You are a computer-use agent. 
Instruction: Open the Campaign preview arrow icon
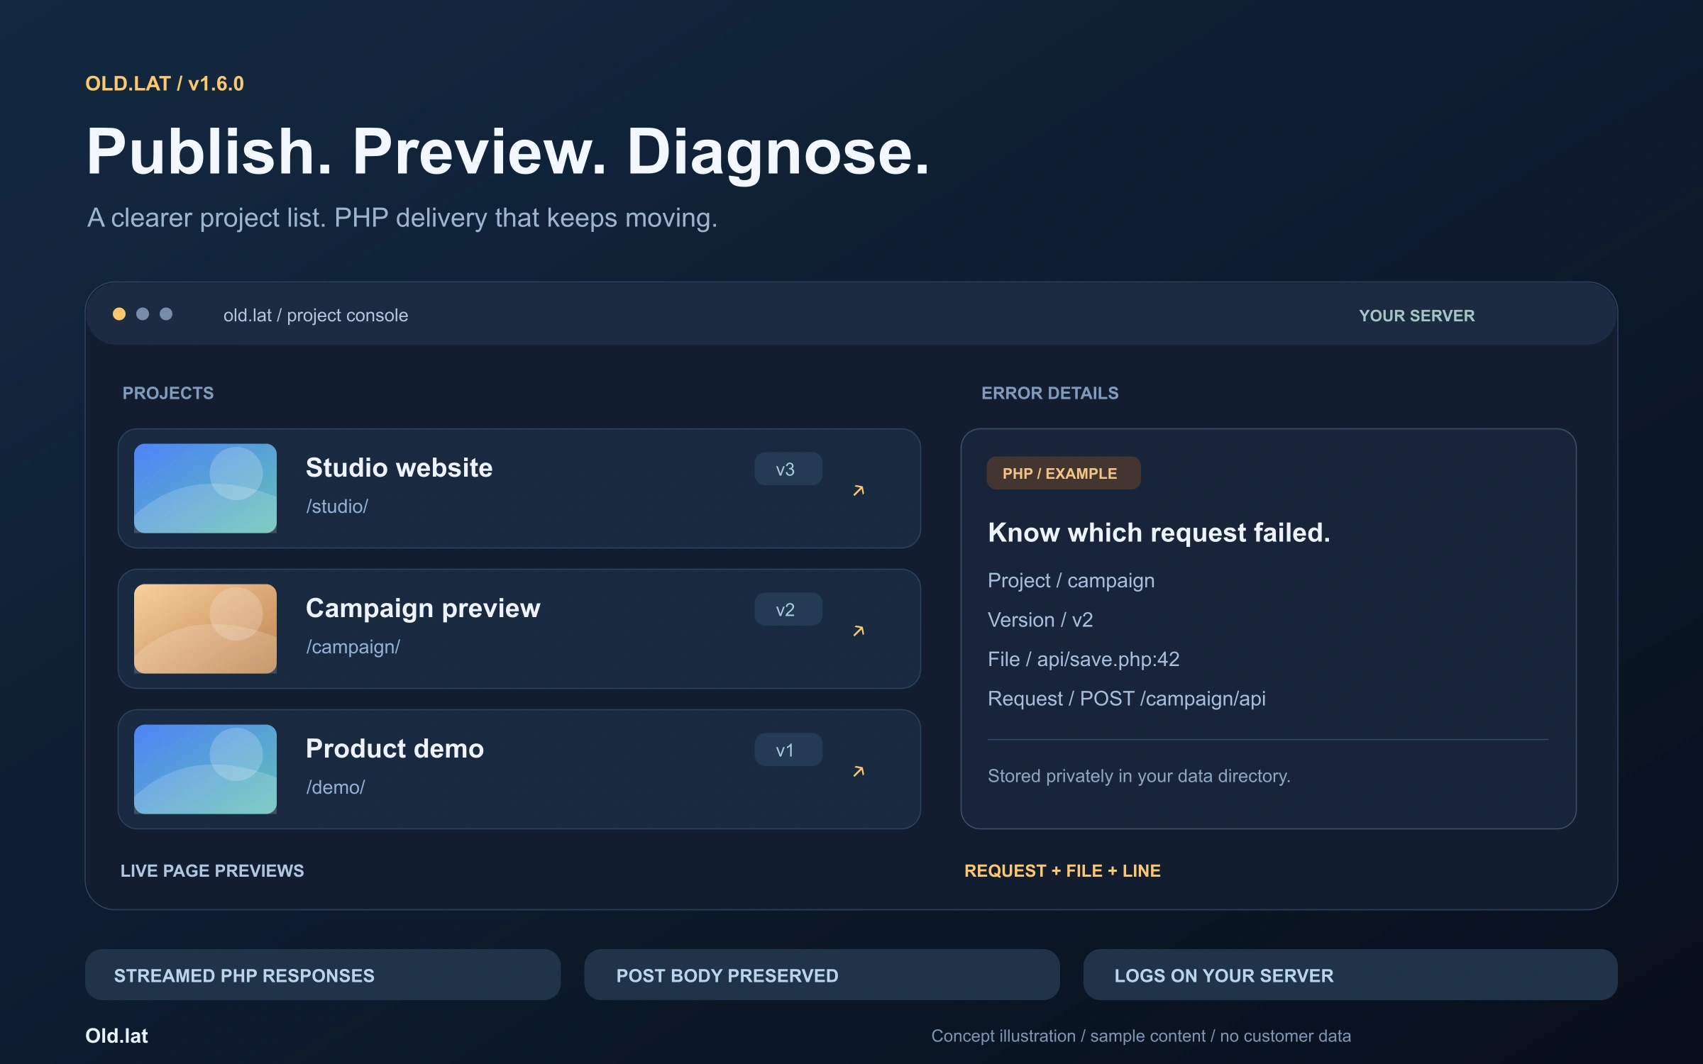click(x=859, y=631)
